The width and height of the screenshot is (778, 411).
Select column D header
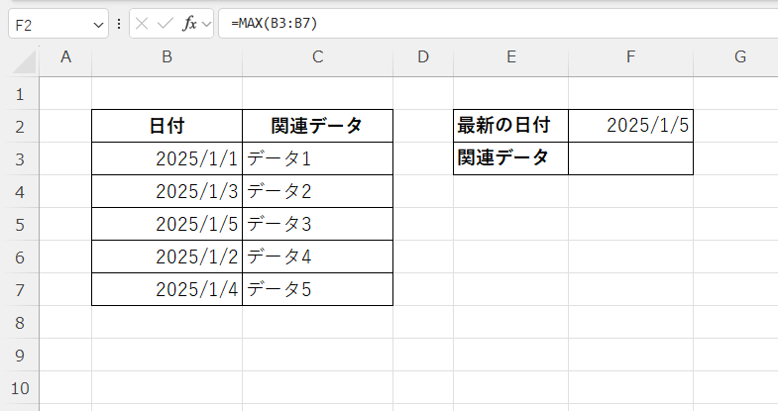click(423, 57)
